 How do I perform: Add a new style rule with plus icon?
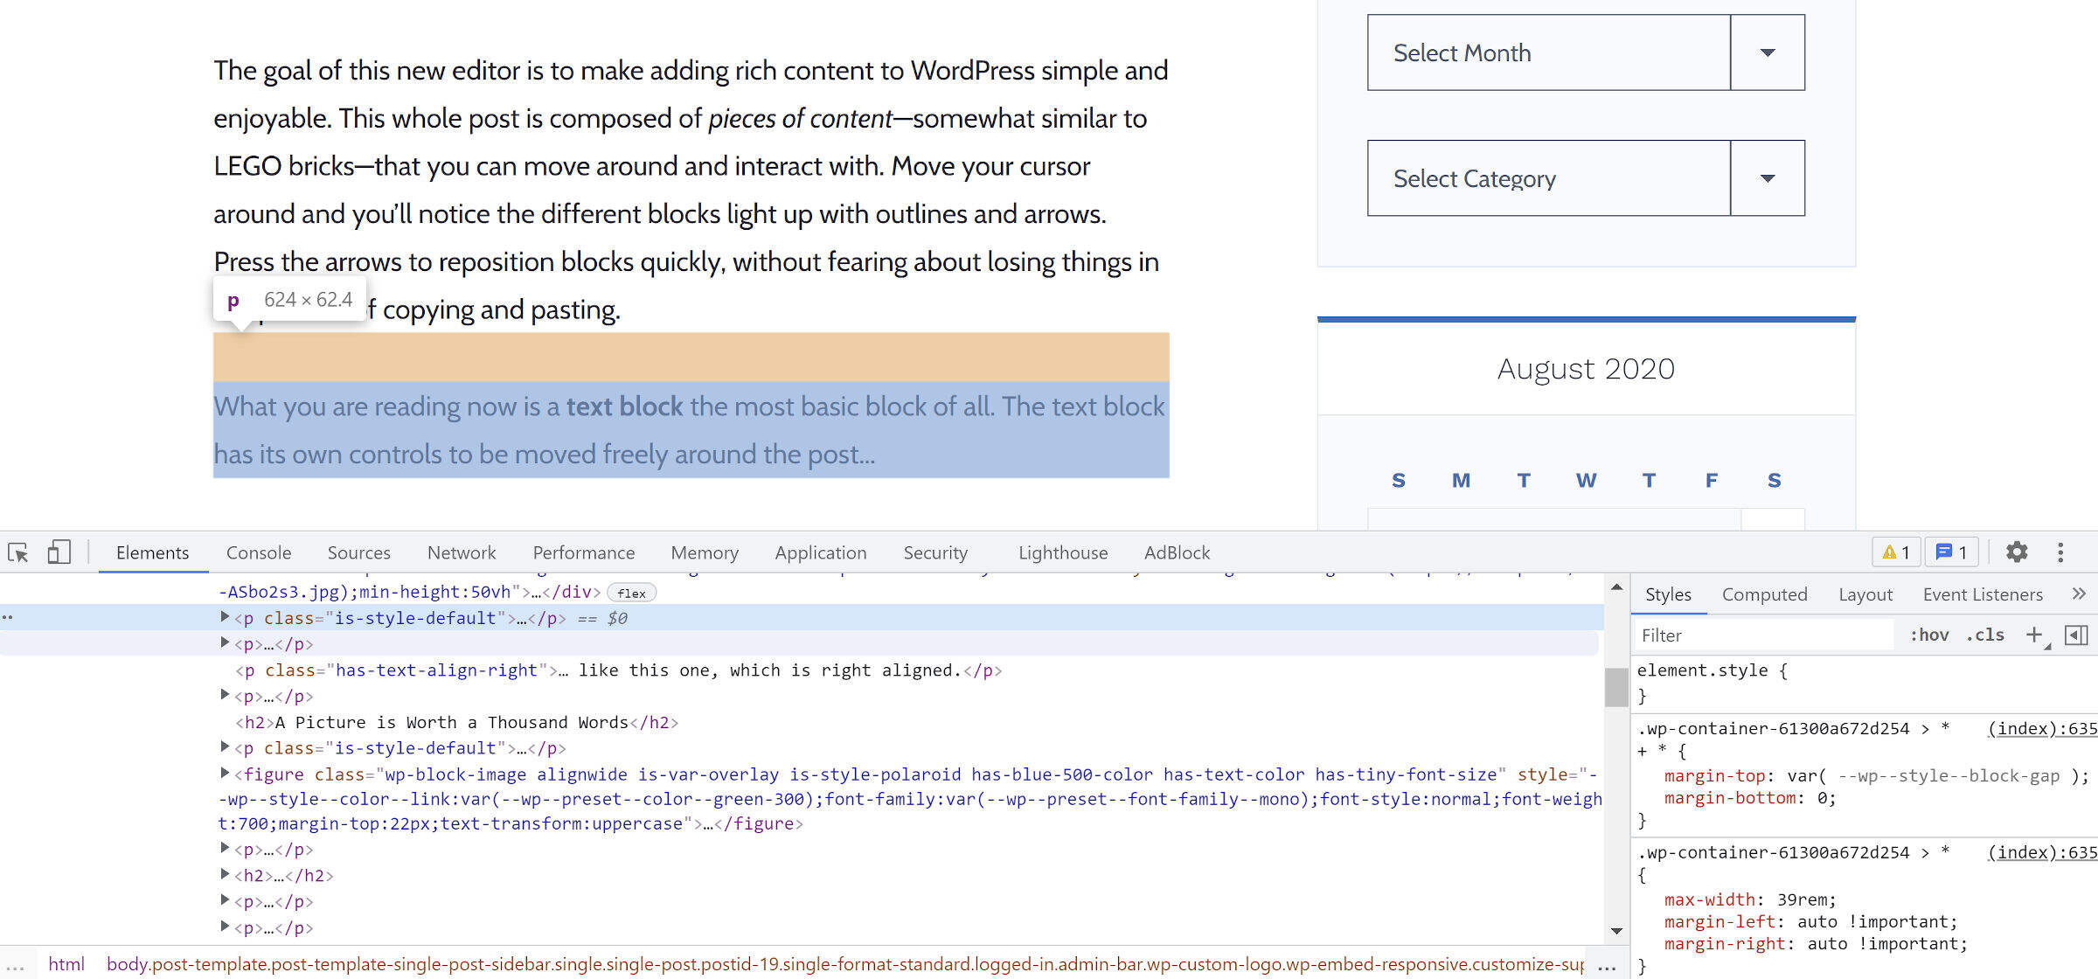click(x=2034, y=635)
